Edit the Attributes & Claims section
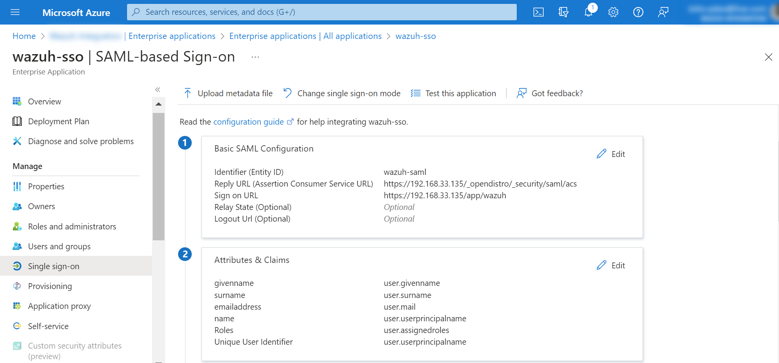Viewport: 779px width, 363px height. [611, 265]
